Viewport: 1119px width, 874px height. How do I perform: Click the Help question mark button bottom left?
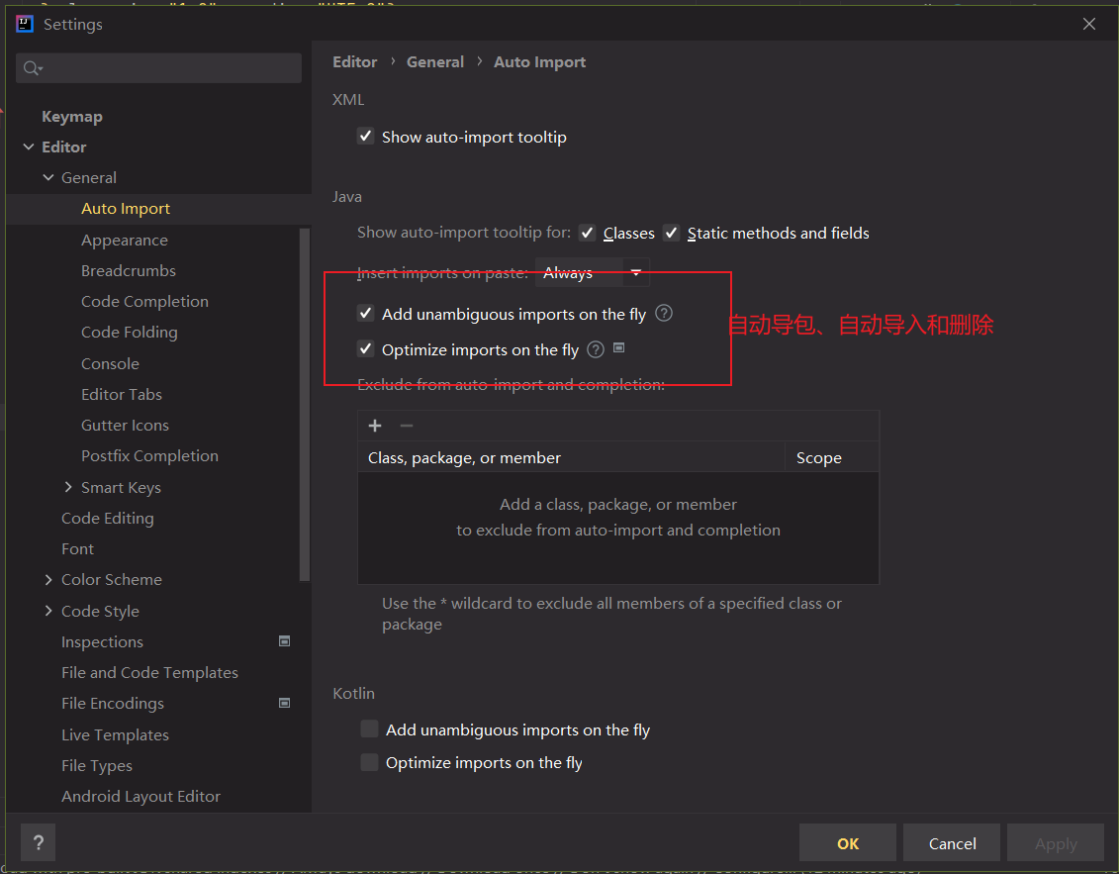38,842
